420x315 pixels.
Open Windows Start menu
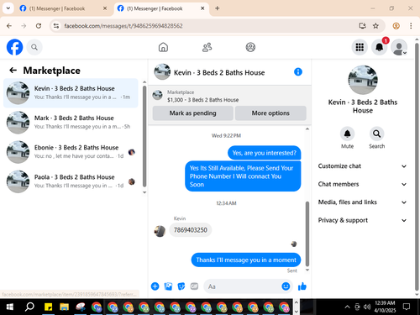point(10,307)
